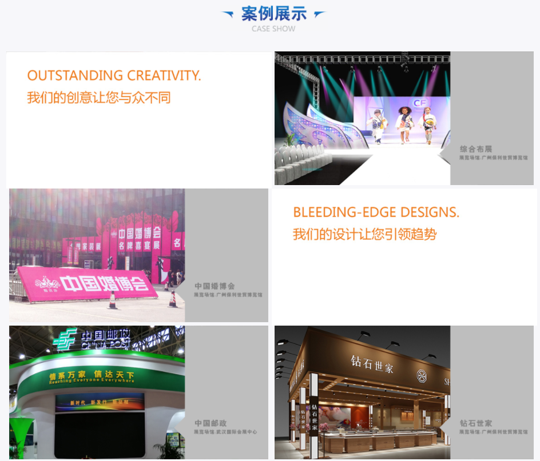Click the venue line under the 钻石世家 caption
Viewport: 540px width, 461px height.
click(493, 432)
